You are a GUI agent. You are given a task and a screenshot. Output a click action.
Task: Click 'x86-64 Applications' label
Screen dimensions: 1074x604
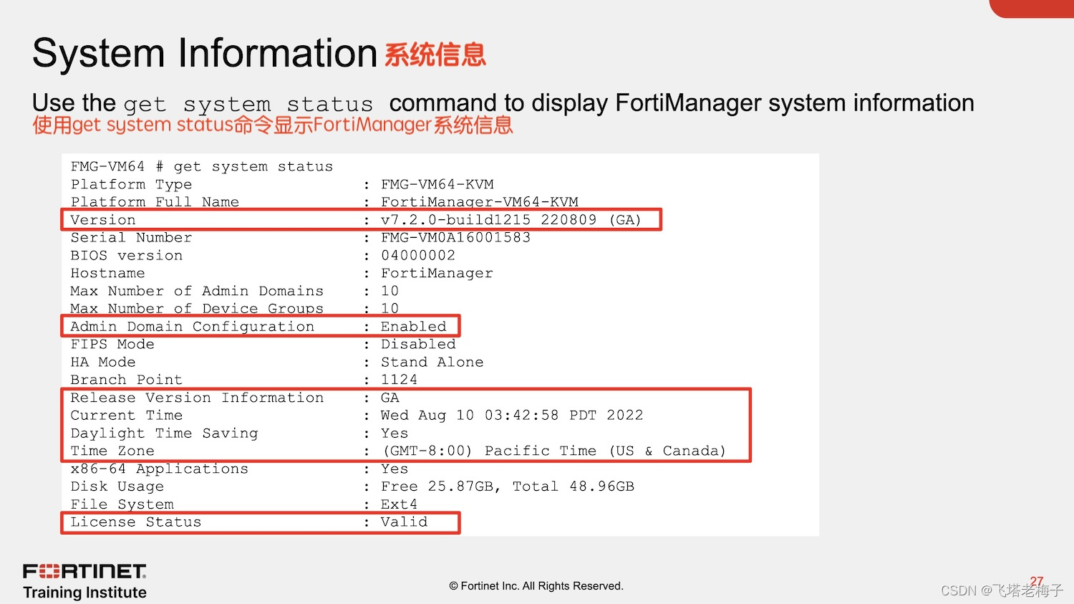160,469
